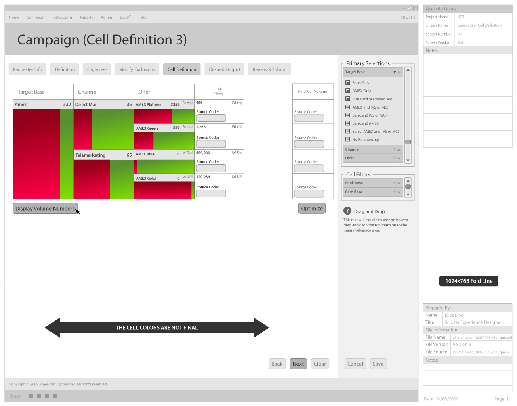Open the Reports menu item
The height and width of the screenshot is (406, 517).
coord(86,17)
